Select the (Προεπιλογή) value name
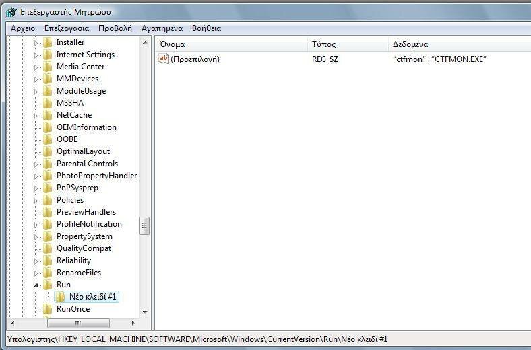Image resolution: width=531 pixels, height=350 pixels. (x=195, y=59)
